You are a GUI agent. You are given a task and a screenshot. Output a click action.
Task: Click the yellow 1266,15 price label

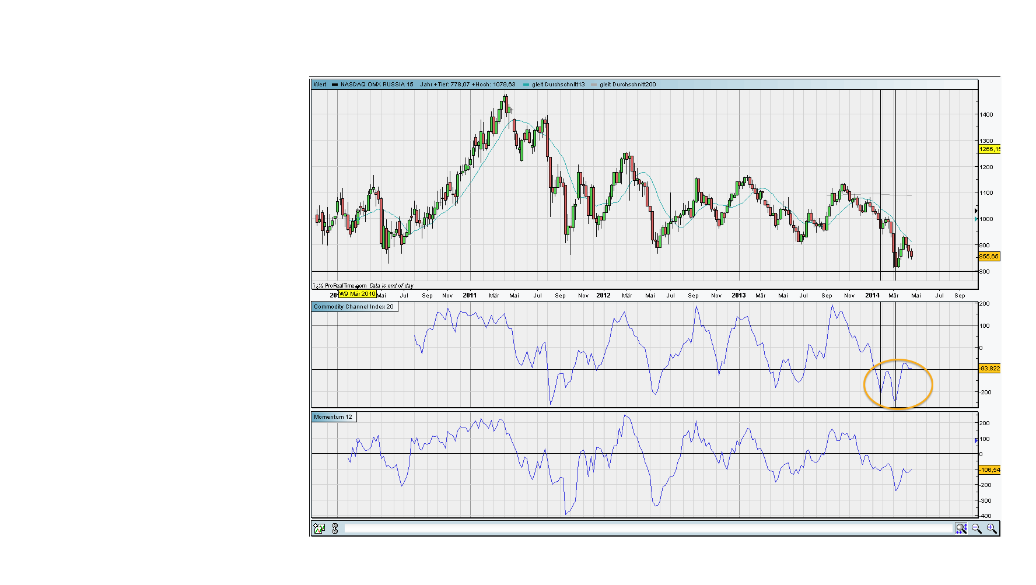coord(989,149)
